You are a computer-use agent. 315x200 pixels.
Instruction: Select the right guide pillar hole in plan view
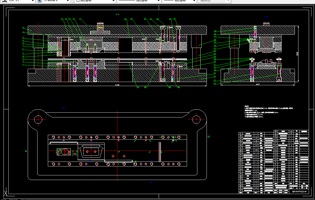197,120
